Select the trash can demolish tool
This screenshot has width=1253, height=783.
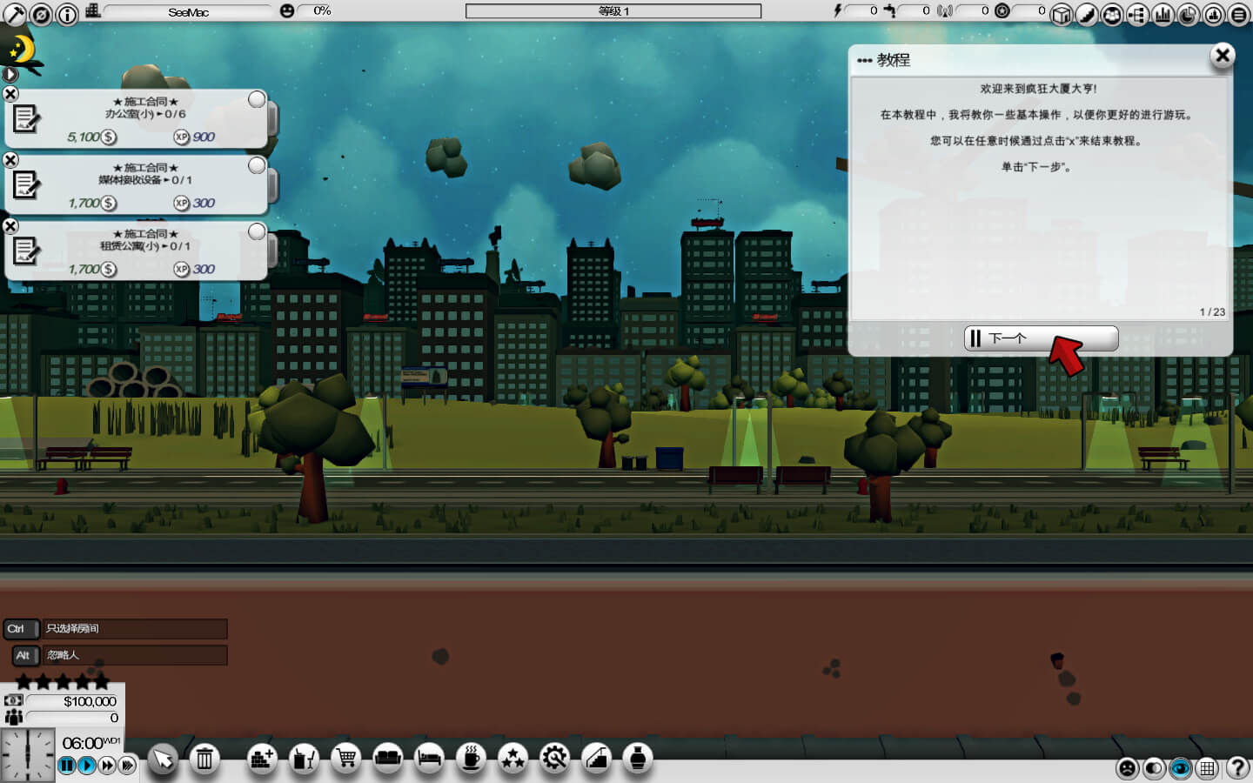pos(204,759)
